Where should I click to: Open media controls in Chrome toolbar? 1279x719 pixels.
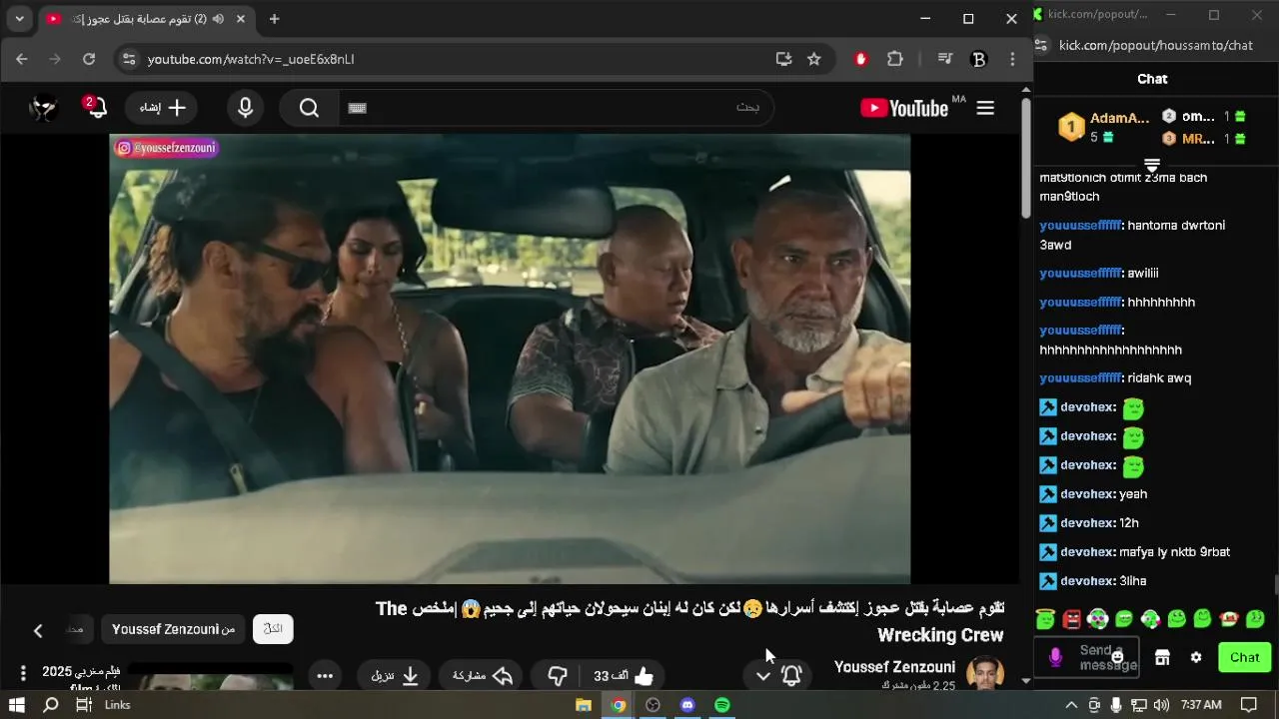[x=944, y=59]
